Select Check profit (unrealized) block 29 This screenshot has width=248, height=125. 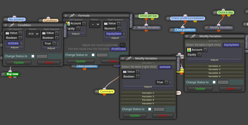[187, 18]
